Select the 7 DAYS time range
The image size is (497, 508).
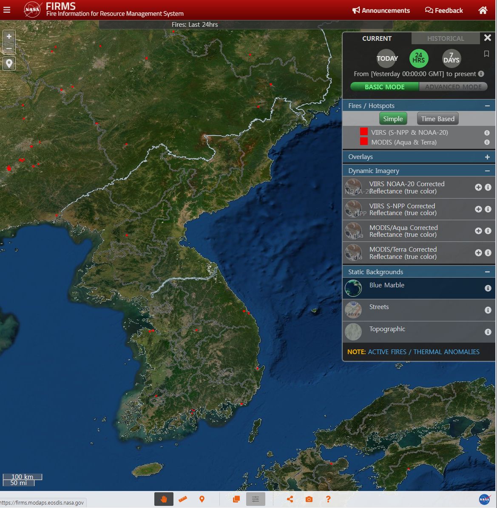coord(452,59)
